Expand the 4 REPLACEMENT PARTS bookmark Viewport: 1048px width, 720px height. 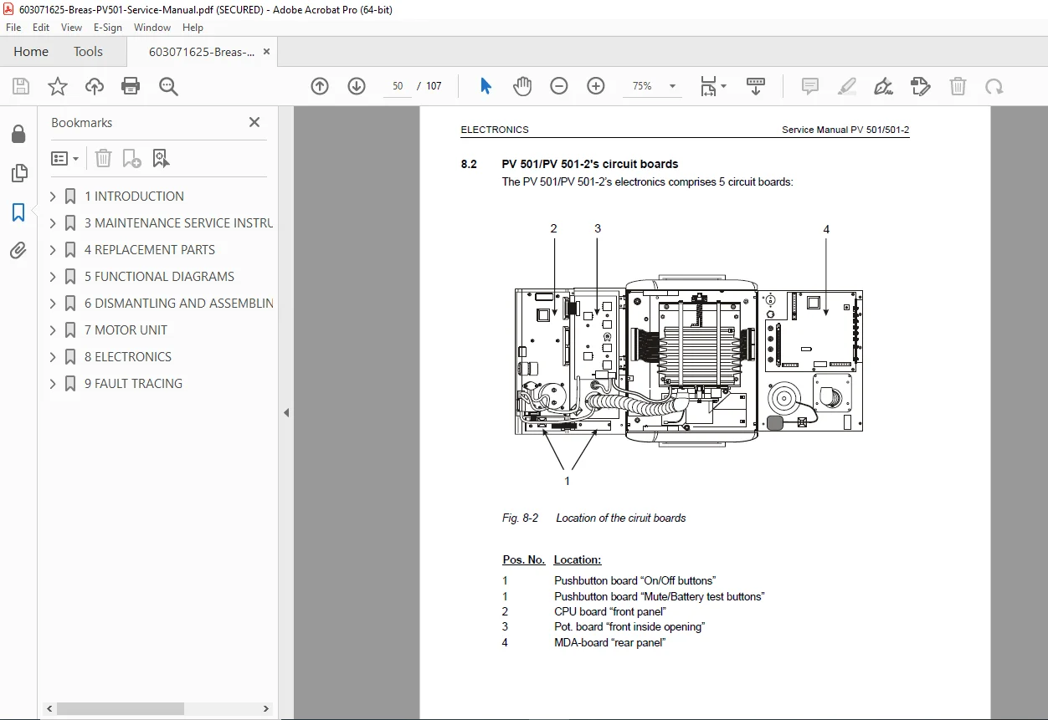click(53, 250)
